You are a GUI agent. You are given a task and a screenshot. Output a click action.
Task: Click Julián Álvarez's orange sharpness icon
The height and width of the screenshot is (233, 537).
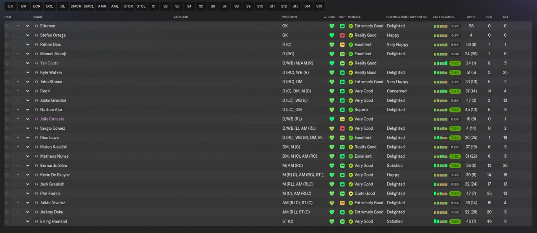pyautogui.click(x=342, y=203)
